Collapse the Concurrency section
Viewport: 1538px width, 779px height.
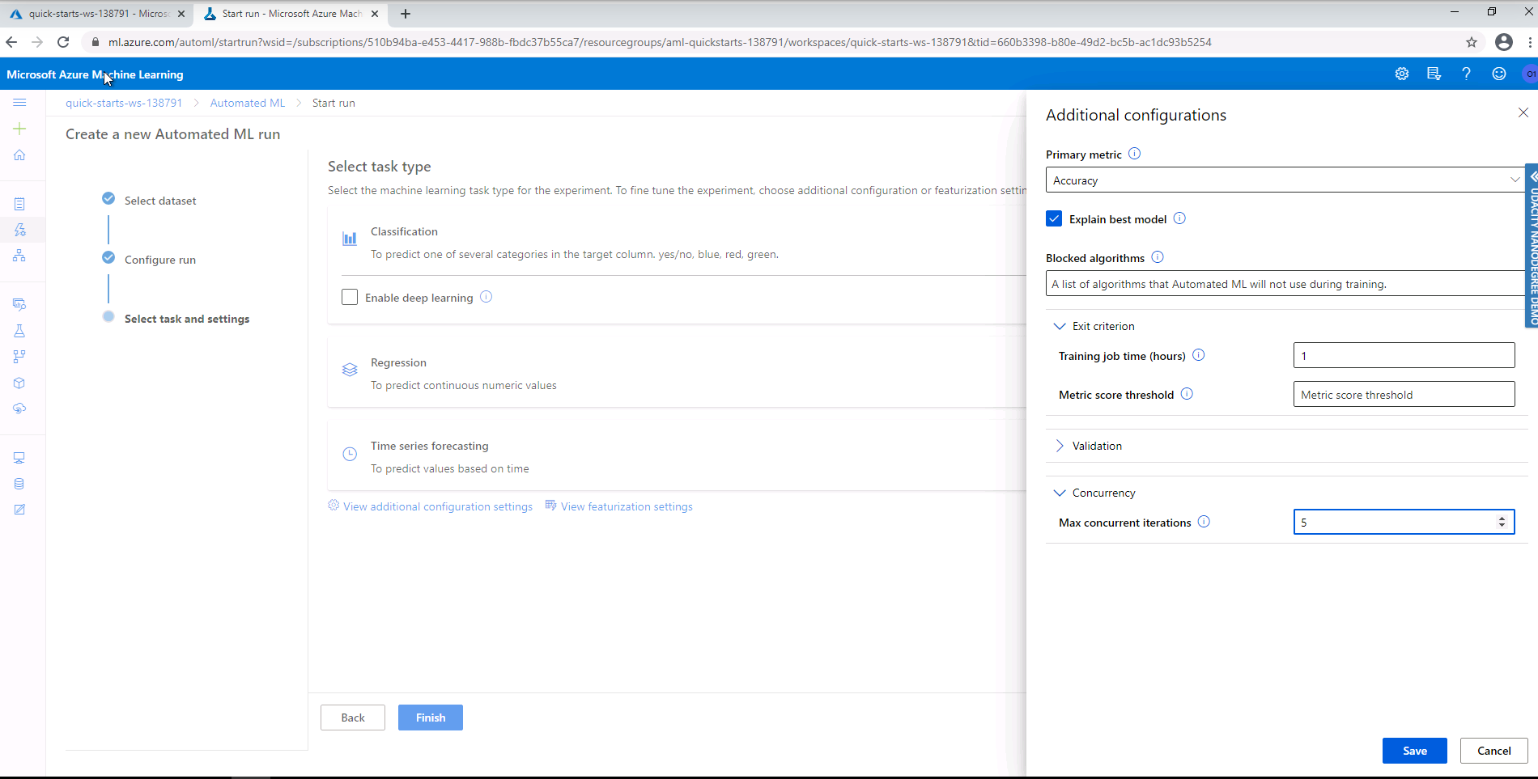(x=1060, y=493)
